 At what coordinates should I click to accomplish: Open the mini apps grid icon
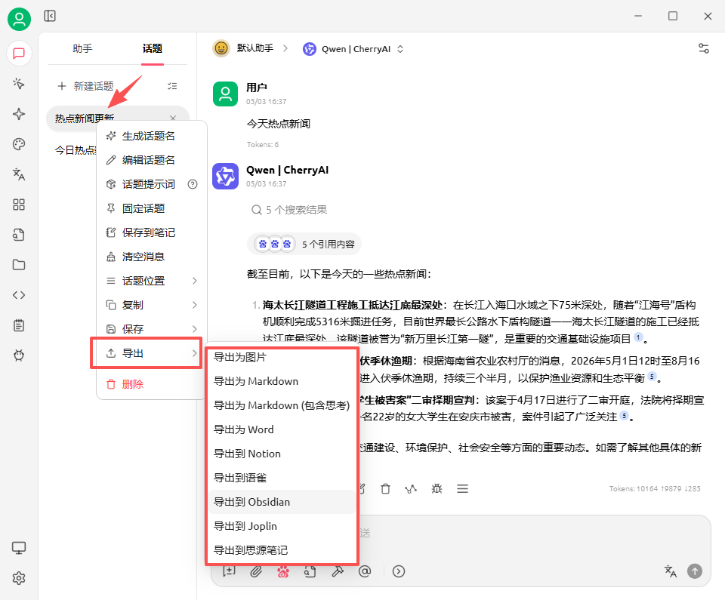[x=19, y=205]
